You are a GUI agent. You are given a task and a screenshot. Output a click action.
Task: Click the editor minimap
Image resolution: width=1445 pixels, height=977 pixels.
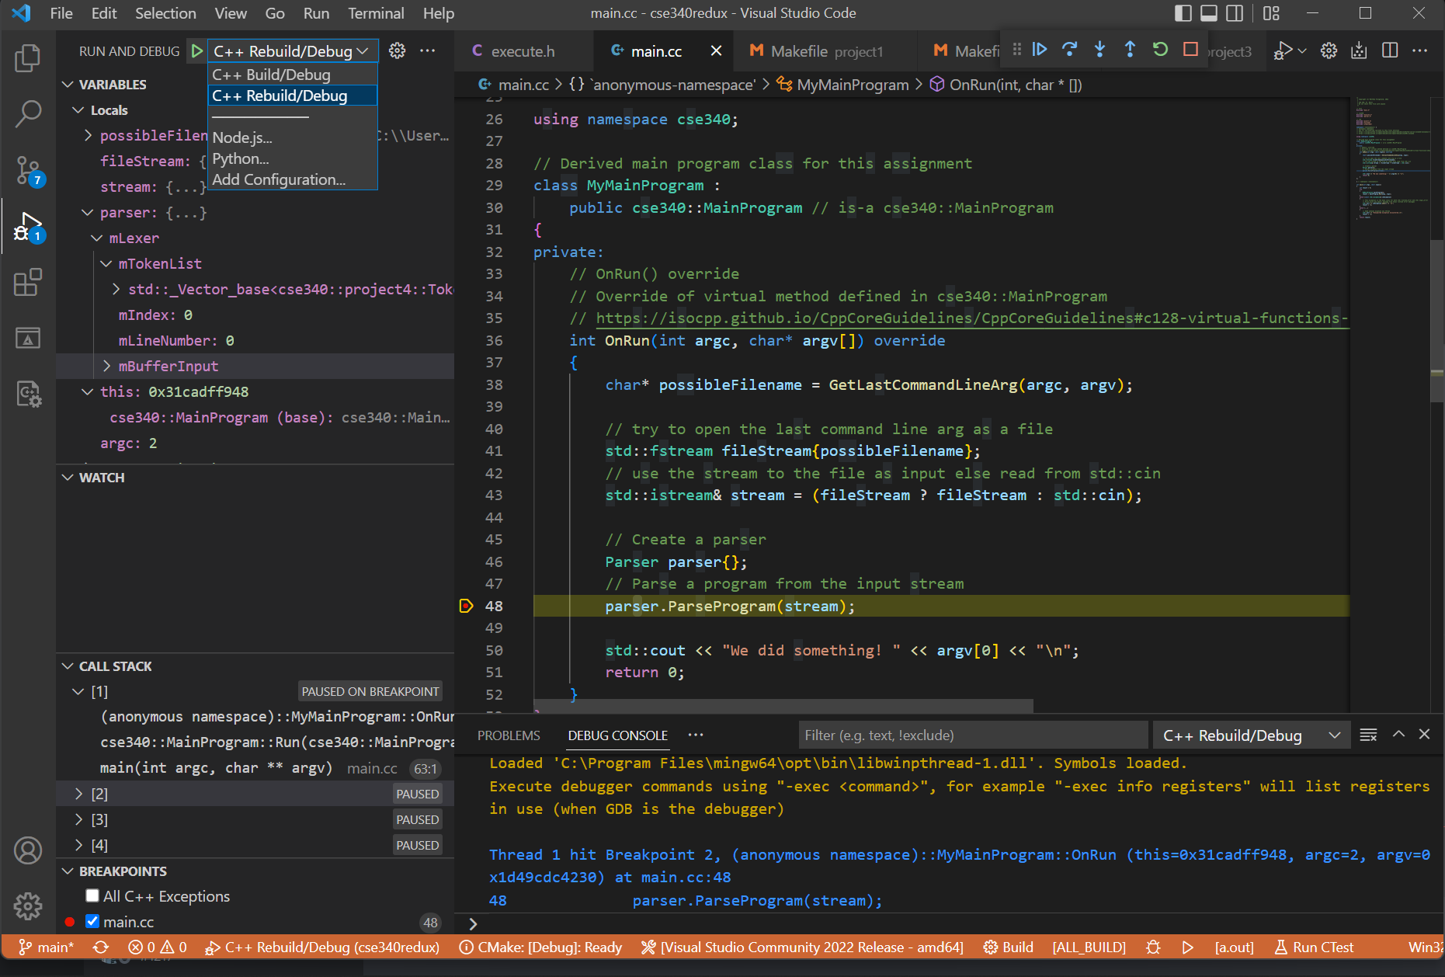point(1392,161)
